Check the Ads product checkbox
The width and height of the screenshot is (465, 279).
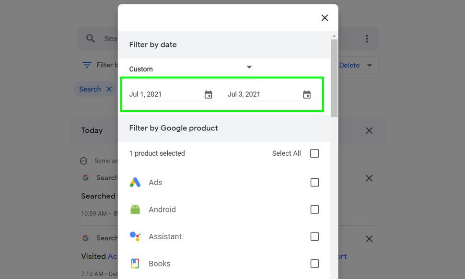click(314, 182)
